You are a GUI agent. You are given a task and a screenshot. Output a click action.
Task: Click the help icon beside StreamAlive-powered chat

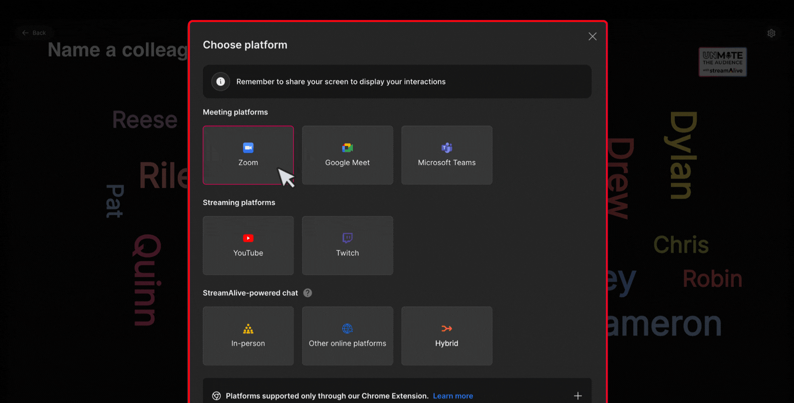tap(308, 293)
